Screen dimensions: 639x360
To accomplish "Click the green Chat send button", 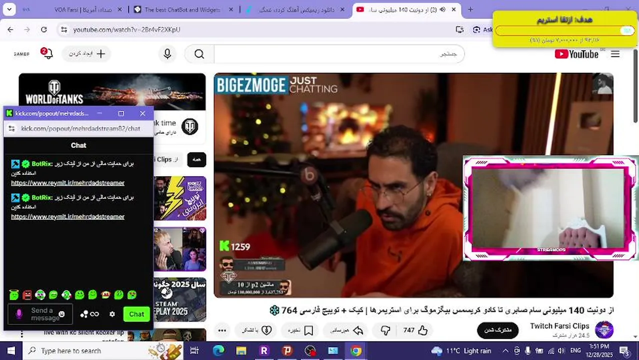I will click(x=136, y=314).
